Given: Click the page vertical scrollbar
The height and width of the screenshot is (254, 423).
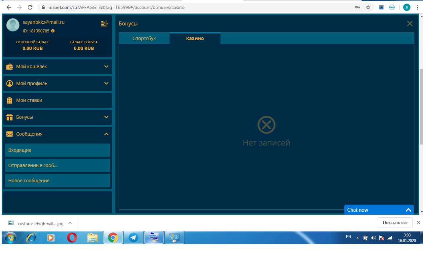Looking at the screenshot, I should coord(421,106).
